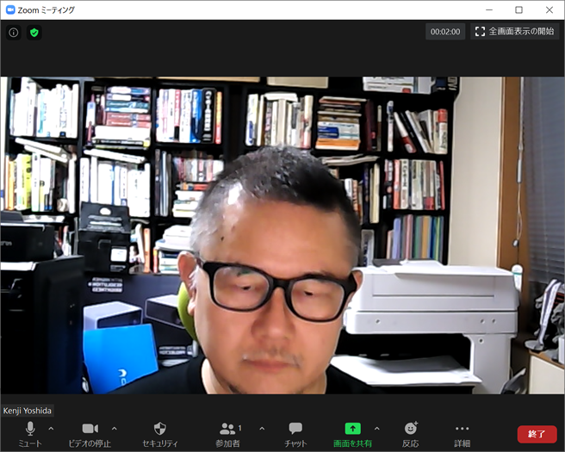Viewport: 565px width, 452px height.
Task: Stop the camera using ビデオの停止
Action: coord(90,433)
